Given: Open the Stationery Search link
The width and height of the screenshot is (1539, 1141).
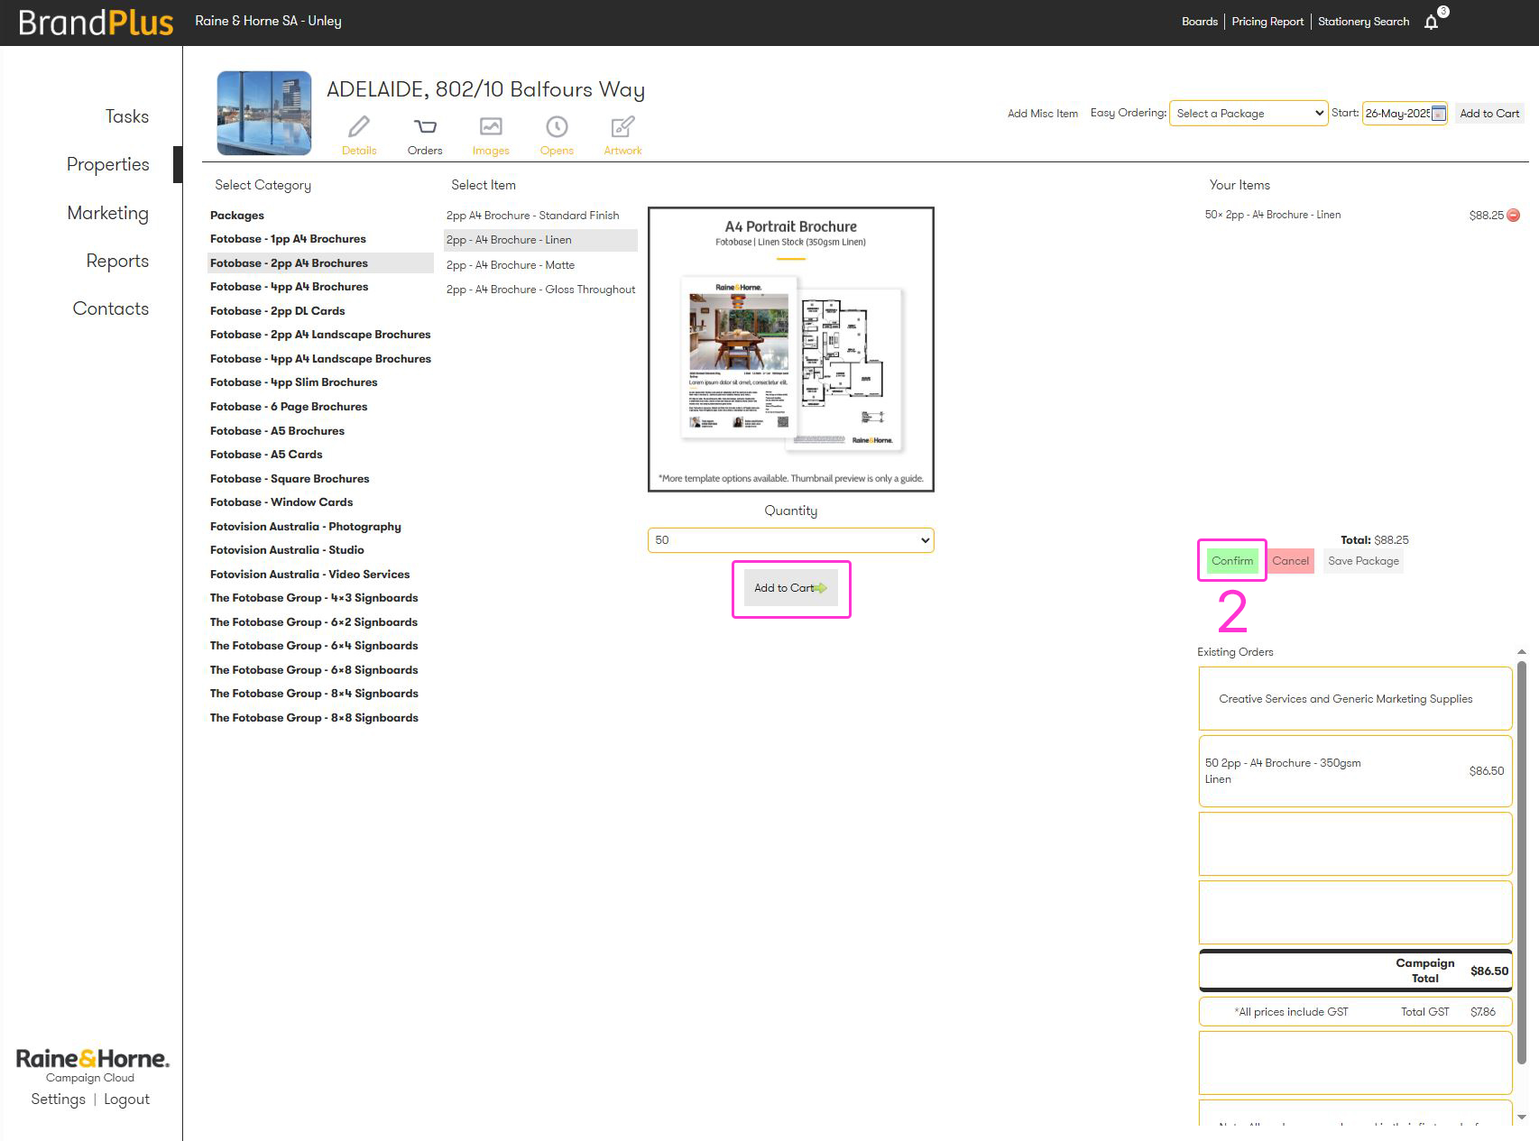Looking at the screenshot, I should pyautogui.click(x=1363, y=22).
